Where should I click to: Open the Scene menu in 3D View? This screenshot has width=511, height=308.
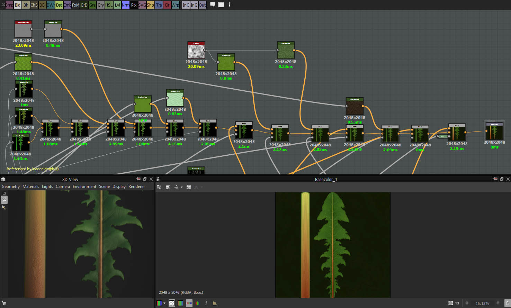[x=104, y=187]
